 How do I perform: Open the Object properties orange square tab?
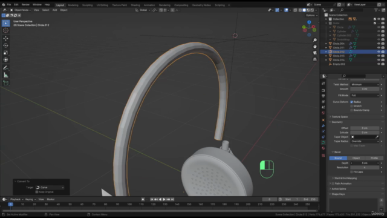pos(324,120)
